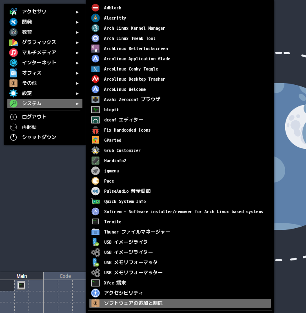Click the jgmenu rocket icon

(x=95, y=171)
